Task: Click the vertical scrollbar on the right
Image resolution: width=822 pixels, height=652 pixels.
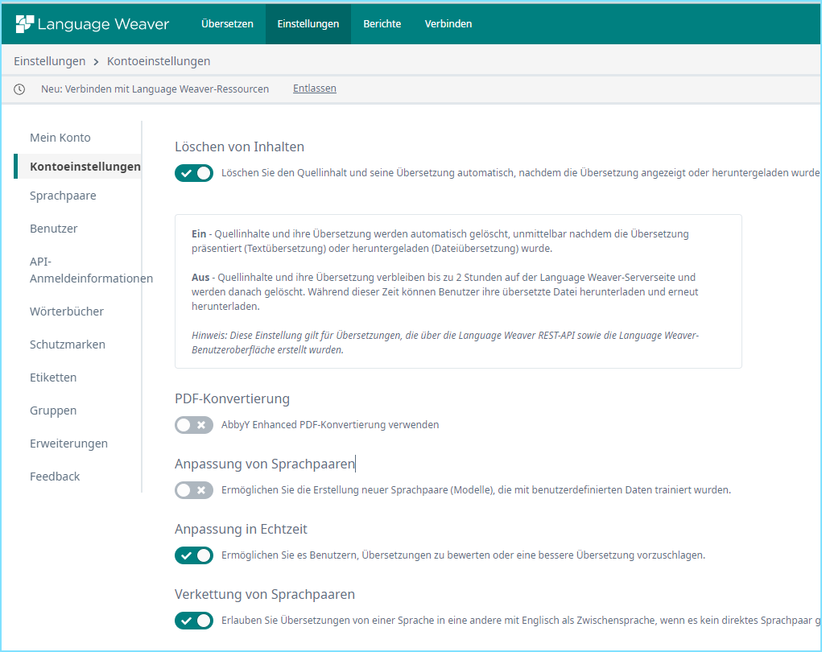Action: [x=817, y=241]
